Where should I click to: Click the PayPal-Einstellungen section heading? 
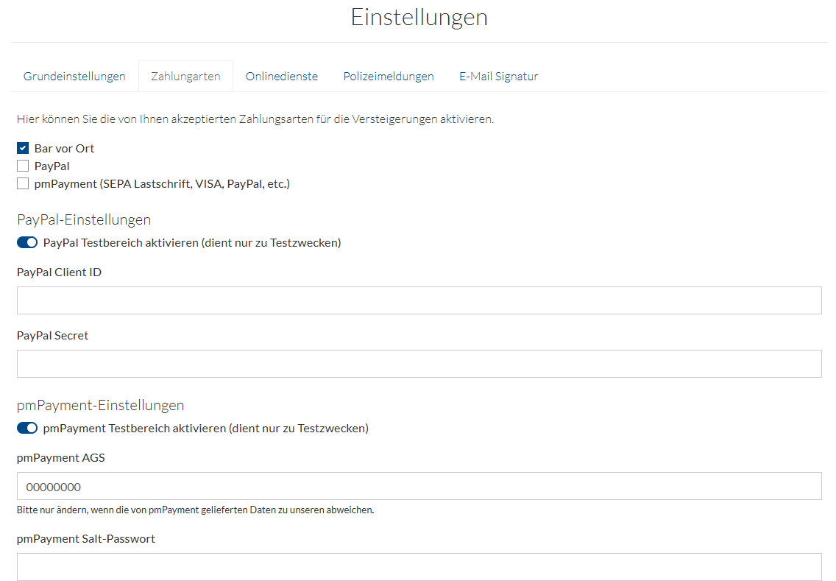(84, 219)
